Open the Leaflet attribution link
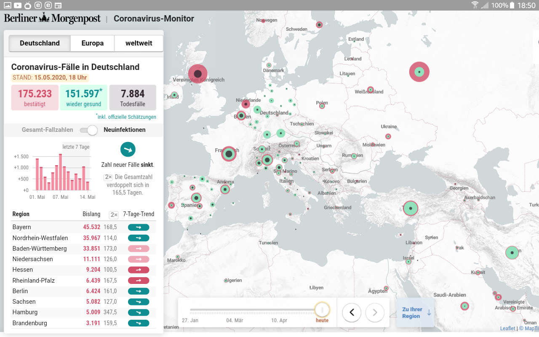The height and width of the screenshot is (337, 539). coord(507,329)
